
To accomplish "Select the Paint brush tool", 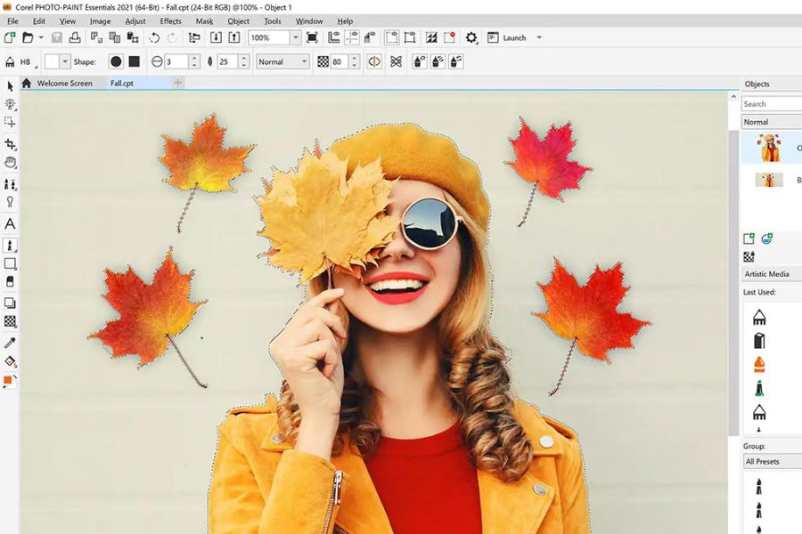I will [10, 246].
